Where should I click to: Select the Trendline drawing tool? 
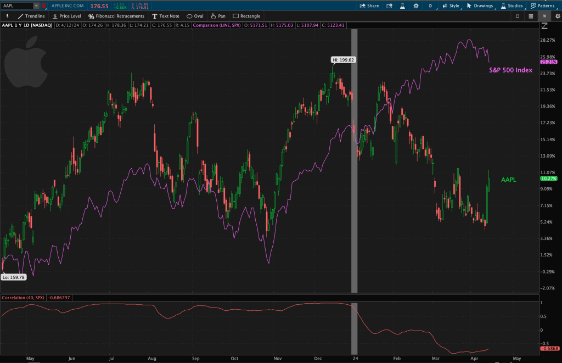tap(31, 16)
